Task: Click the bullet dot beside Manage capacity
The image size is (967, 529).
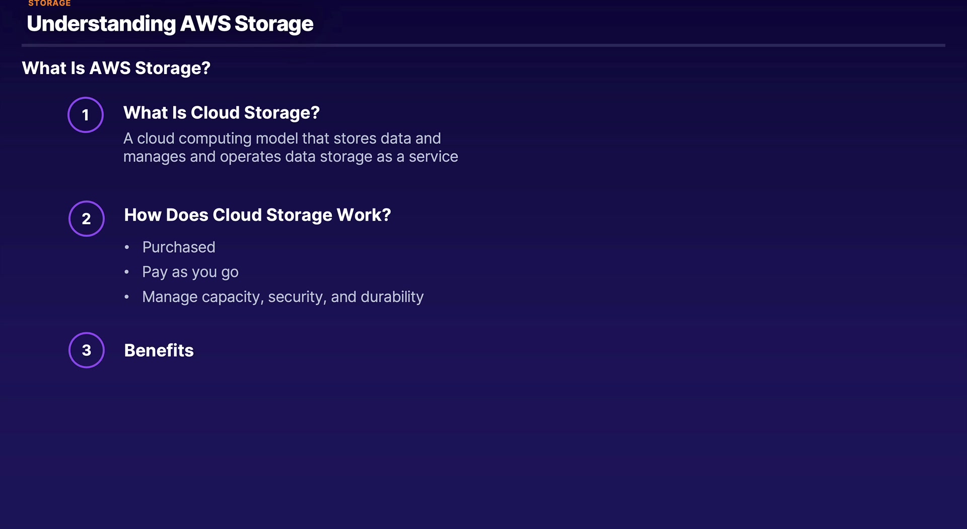Action: pos(127,297)
